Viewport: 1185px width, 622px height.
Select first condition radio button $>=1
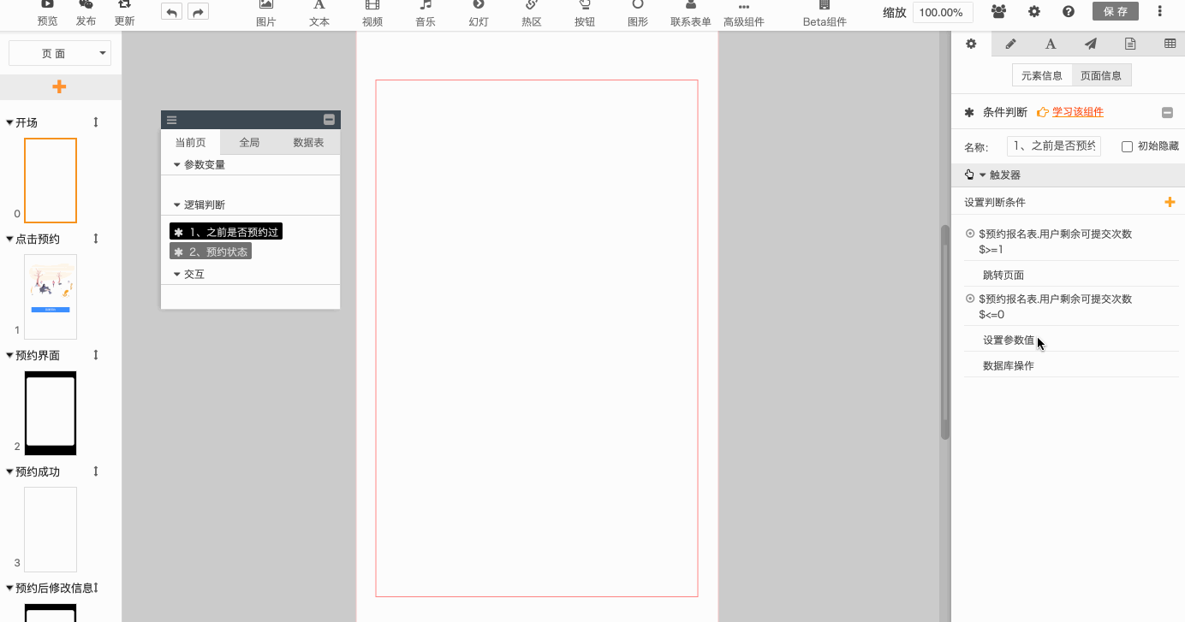(x=970, y=234)
